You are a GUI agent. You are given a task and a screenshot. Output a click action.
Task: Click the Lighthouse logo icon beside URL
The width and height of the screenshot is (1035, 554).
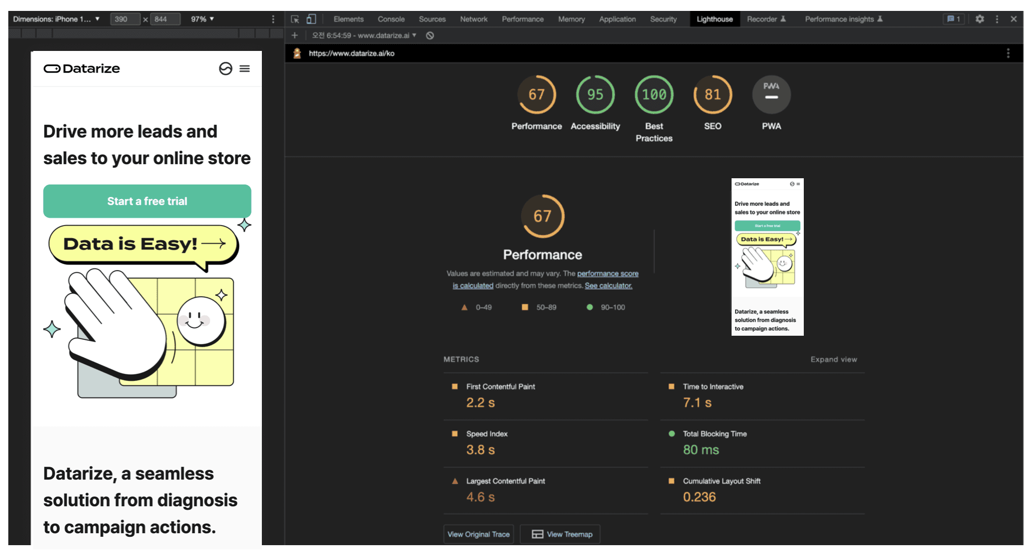[x=297, y=53]
